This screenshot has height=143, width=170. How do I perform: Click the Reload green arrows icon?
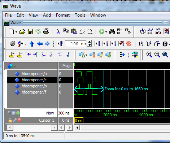(x=38, y=32)
